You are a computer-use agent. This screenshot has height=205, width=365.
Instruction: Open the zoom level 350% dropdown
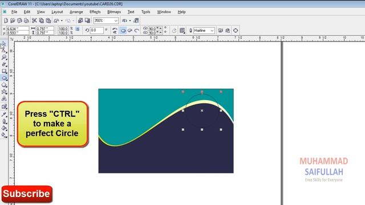click(116, 20)
